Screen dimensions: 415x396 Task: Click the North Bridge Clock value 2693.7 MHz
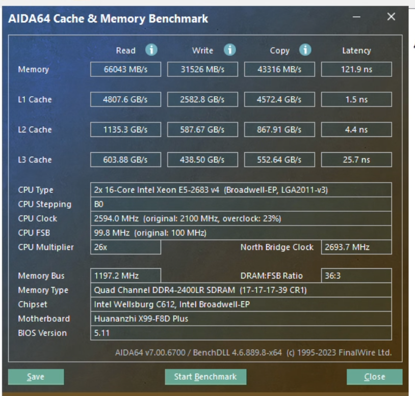(356, 247)
